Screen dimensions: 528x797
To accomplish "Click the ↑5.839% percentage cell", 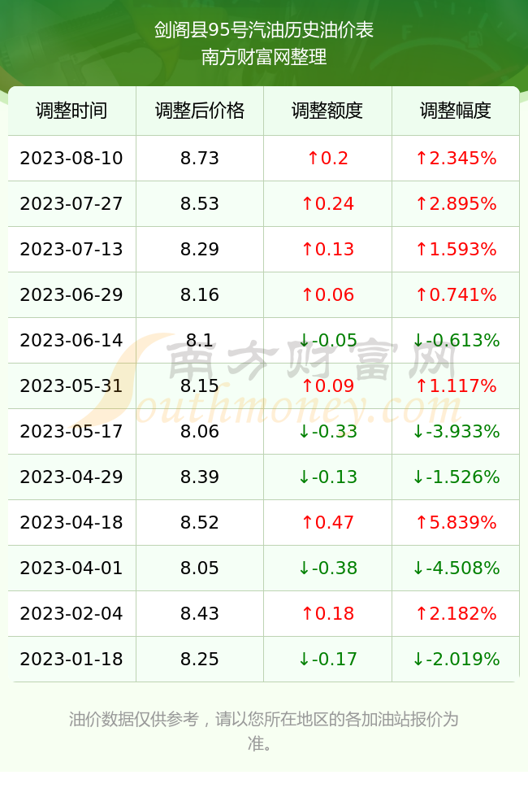I will point(456,522).
